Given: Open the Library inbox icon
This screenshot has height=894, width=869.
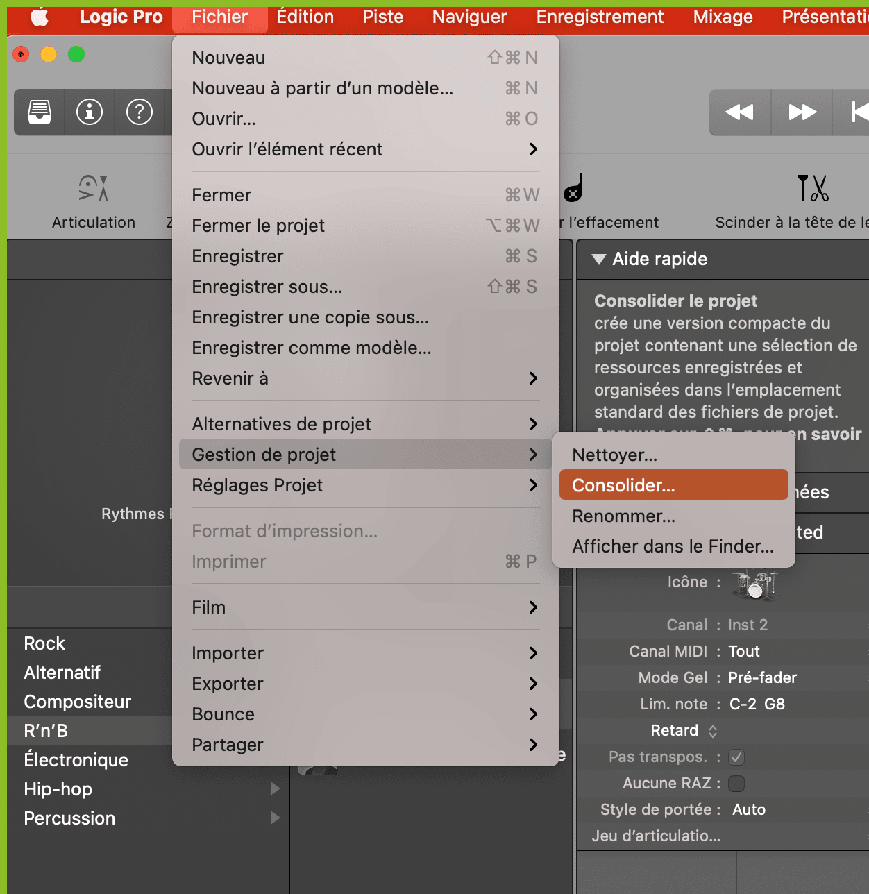Looking at the screenshot, I should coord(40,111).
